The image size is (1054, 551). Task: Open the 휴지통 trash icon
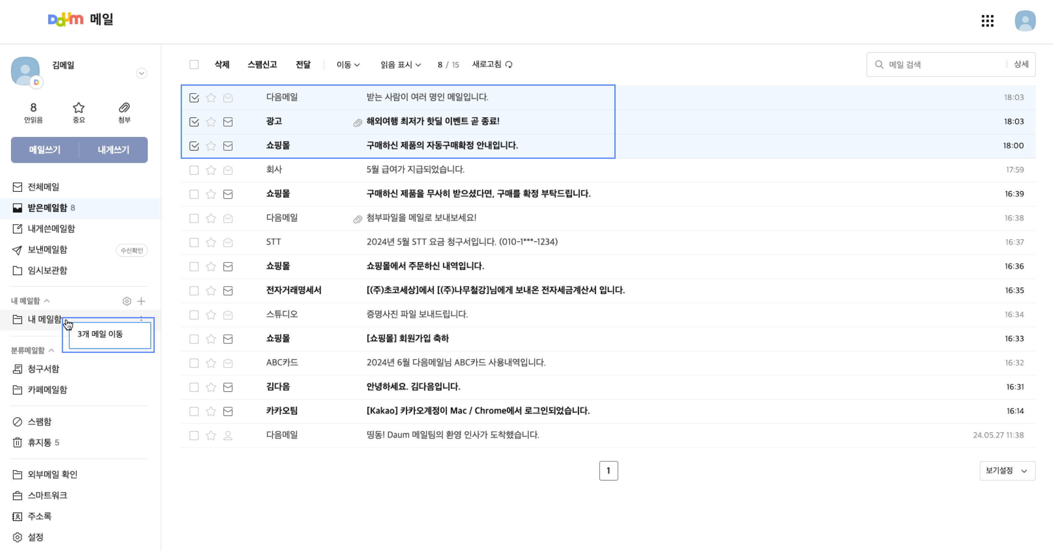pos(17,442)
